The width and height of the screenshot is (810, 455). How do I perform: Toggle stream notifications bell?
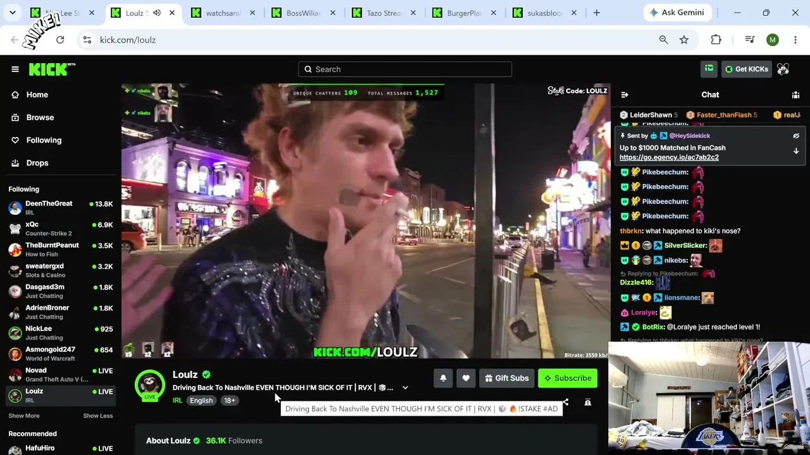[443, 378]
